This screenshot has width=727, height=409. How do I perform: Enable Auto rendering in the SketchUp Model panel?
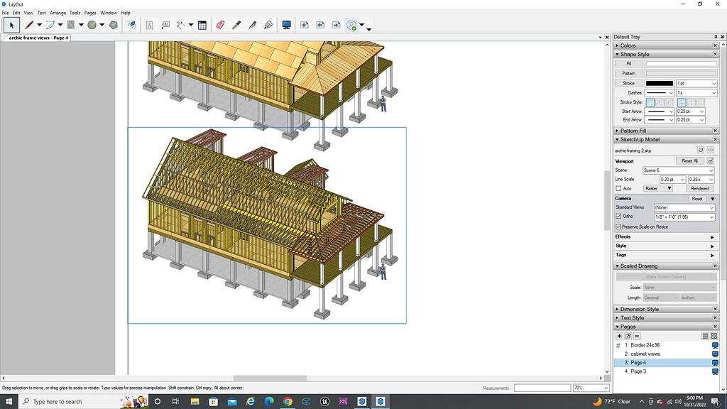pyautogui.click(x=618, y=188)
